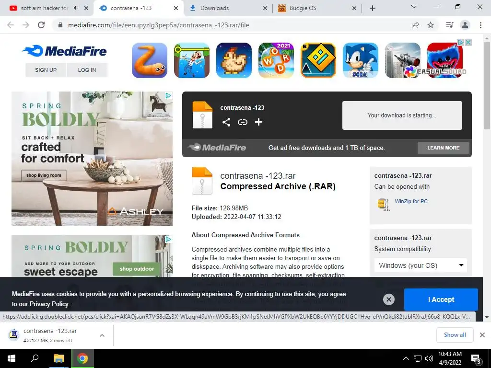Click the 'About Compressed Archive Formats' heading
Viewport: 491px width, 368px height.
coord(245,235)
